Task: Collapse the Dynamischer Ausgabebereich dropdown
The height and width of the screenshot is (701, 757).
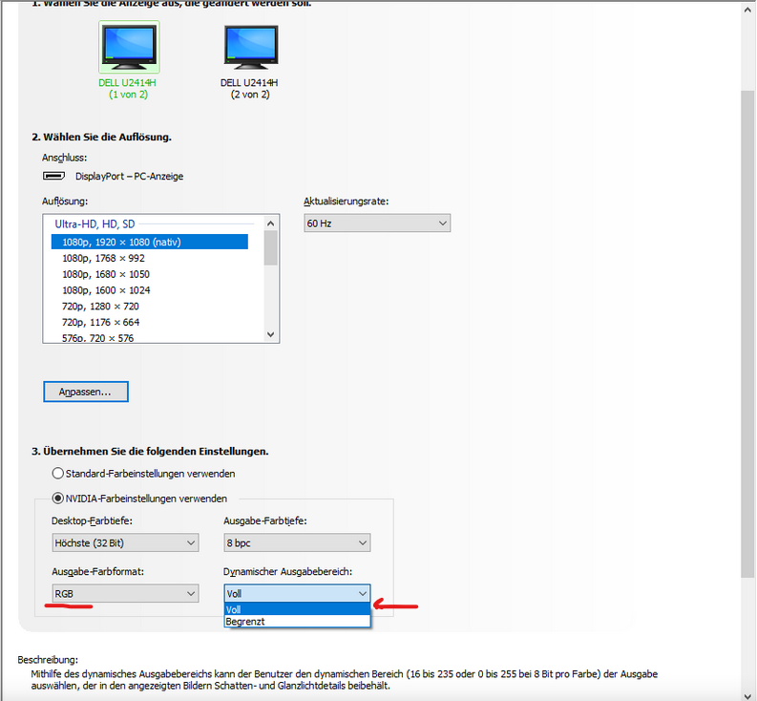Action: point(297,593)
